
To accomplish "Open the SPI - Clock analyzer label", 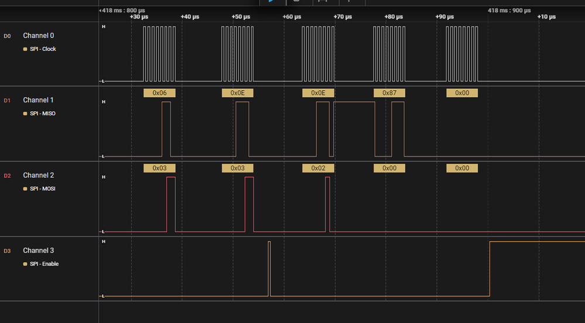I will point(43,49).
